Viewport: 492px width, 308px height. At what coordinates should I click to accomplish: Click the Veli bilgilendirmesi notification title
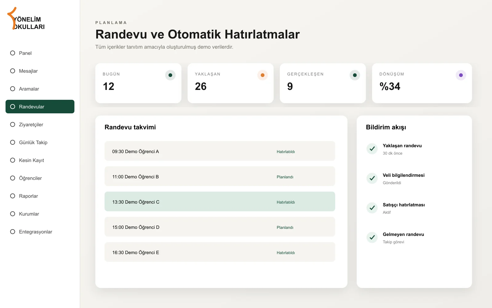point(404,175)
